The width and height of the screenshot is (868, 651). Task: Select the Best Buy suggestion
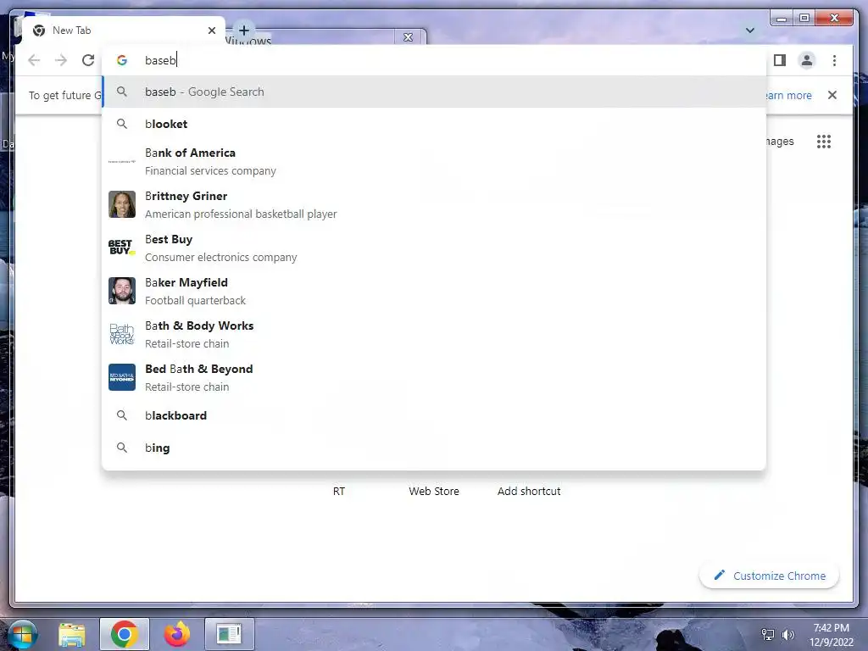click(x=434, y=248)
